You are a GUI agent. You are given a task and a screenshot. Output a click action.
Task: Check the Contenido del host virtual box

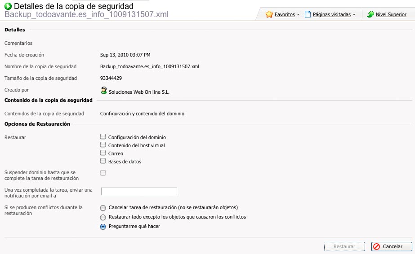pyautogui.click(x=103, y=145)
